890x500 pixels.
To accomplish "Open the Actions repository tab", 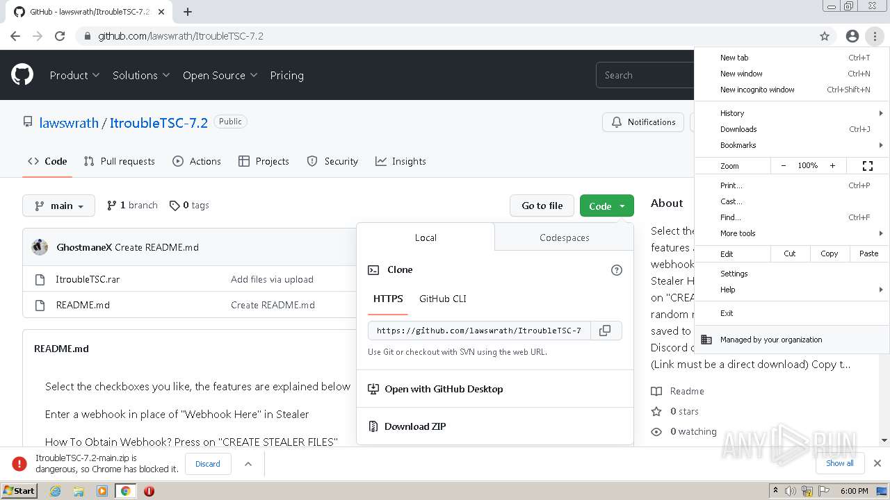I will click(x=197, y=161).
